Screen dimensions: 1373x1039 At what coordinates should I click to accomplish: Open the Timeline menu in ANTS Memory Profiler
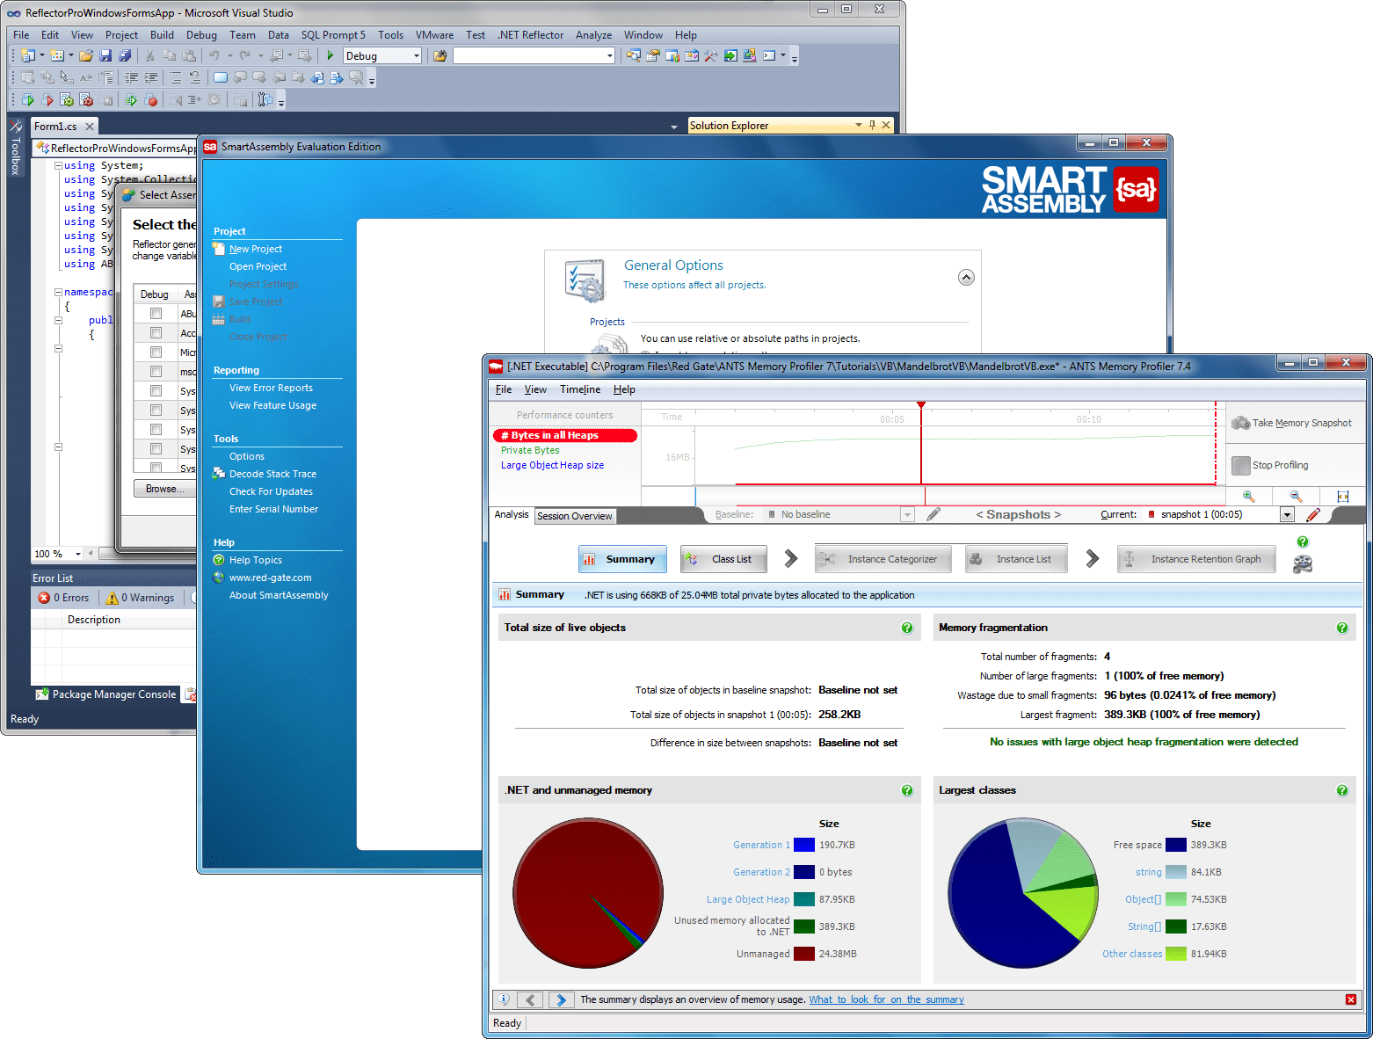point(579,389)
